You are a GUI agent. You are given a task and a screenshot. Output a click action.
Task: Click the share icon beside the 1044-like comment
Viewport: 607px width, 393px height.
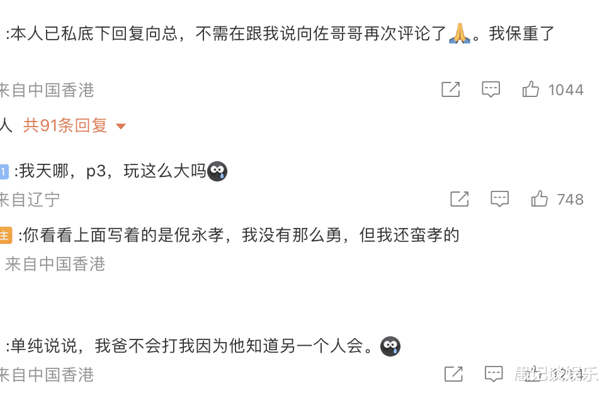[450, 89]
